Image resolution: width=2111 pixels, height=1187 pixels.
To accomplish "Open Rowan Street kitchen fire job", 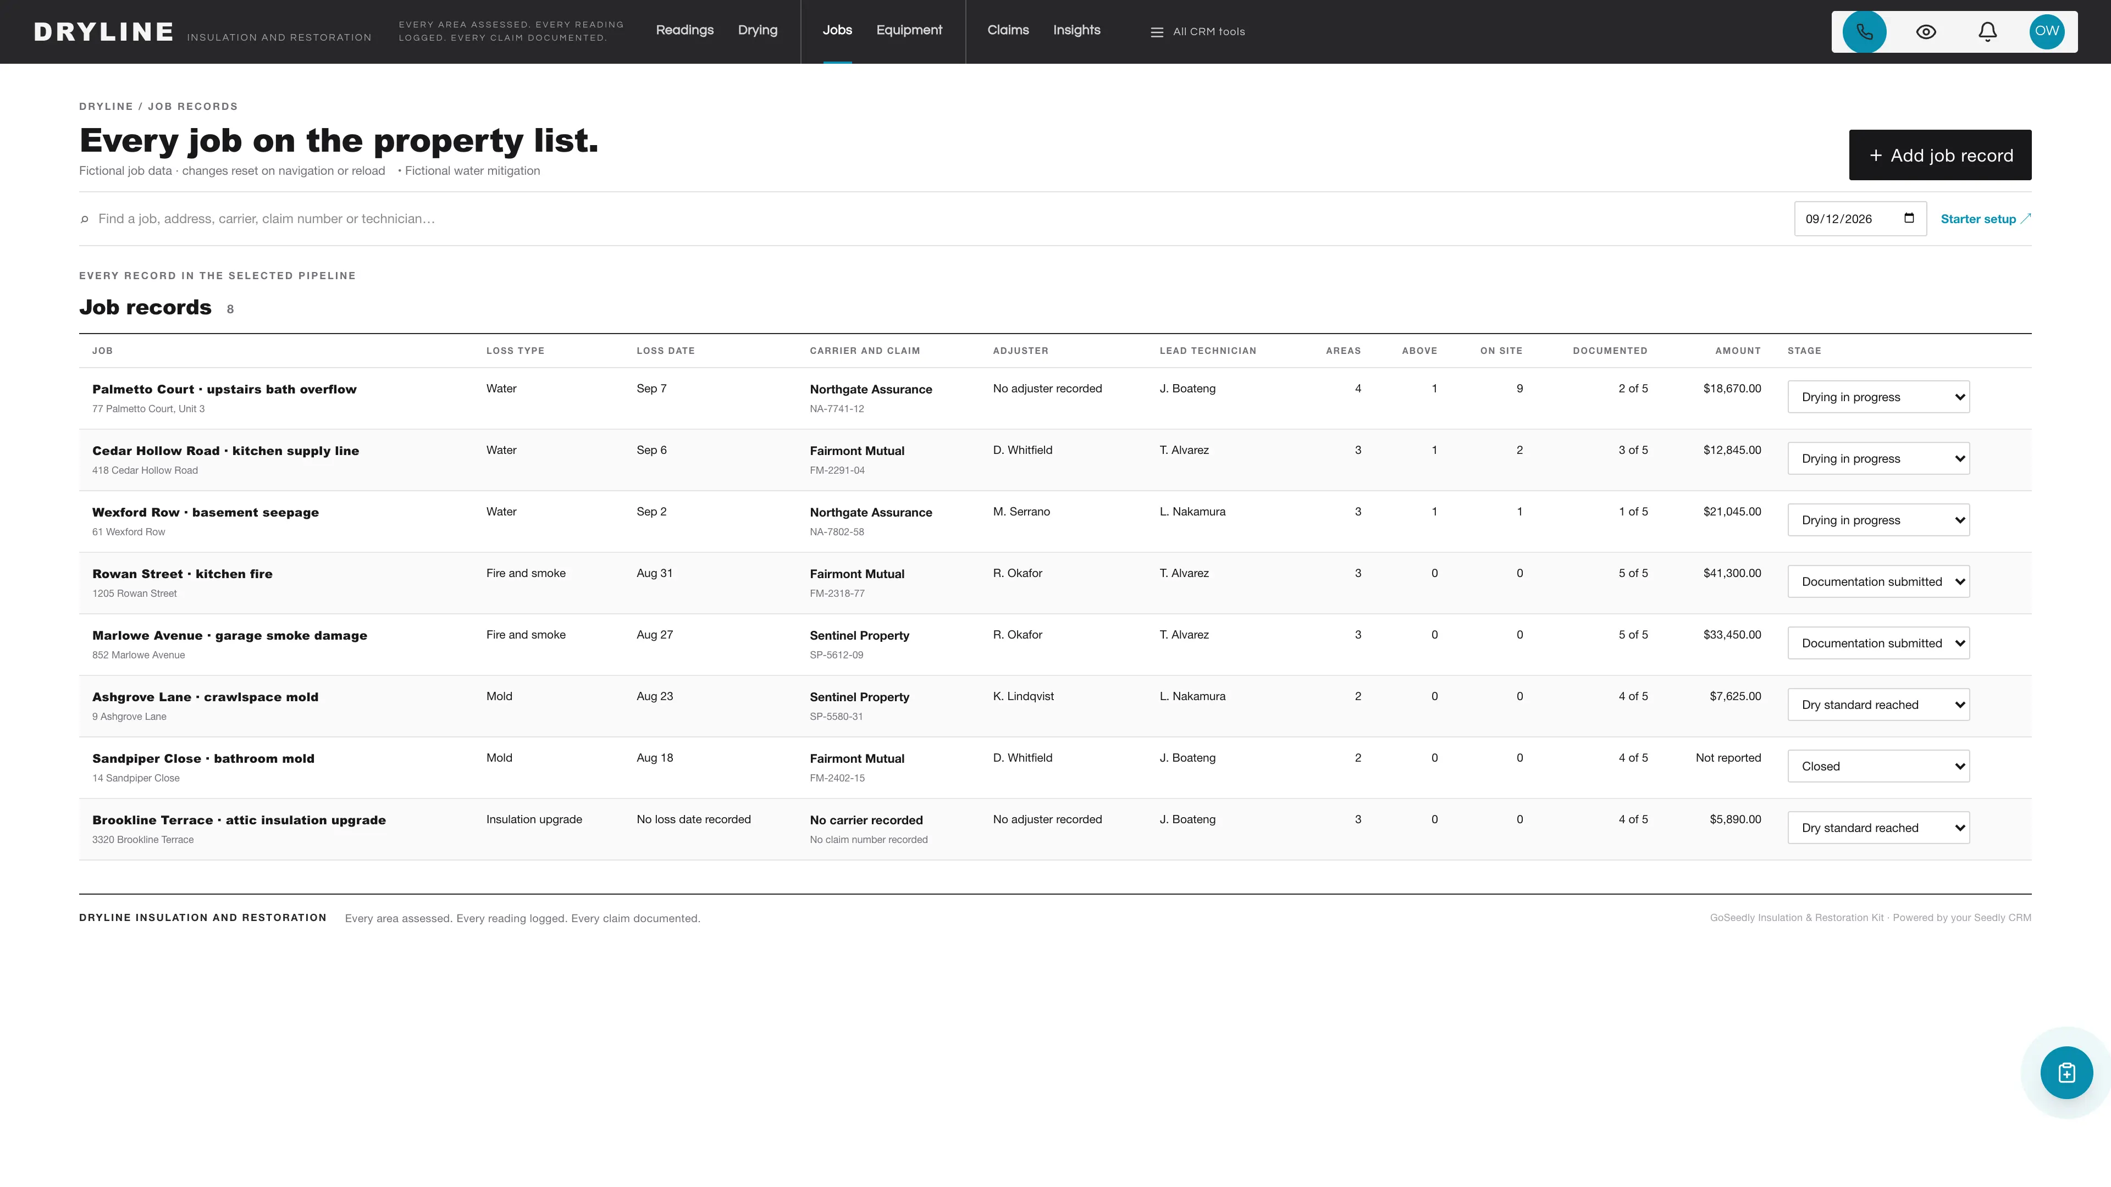I will [182, 573].
